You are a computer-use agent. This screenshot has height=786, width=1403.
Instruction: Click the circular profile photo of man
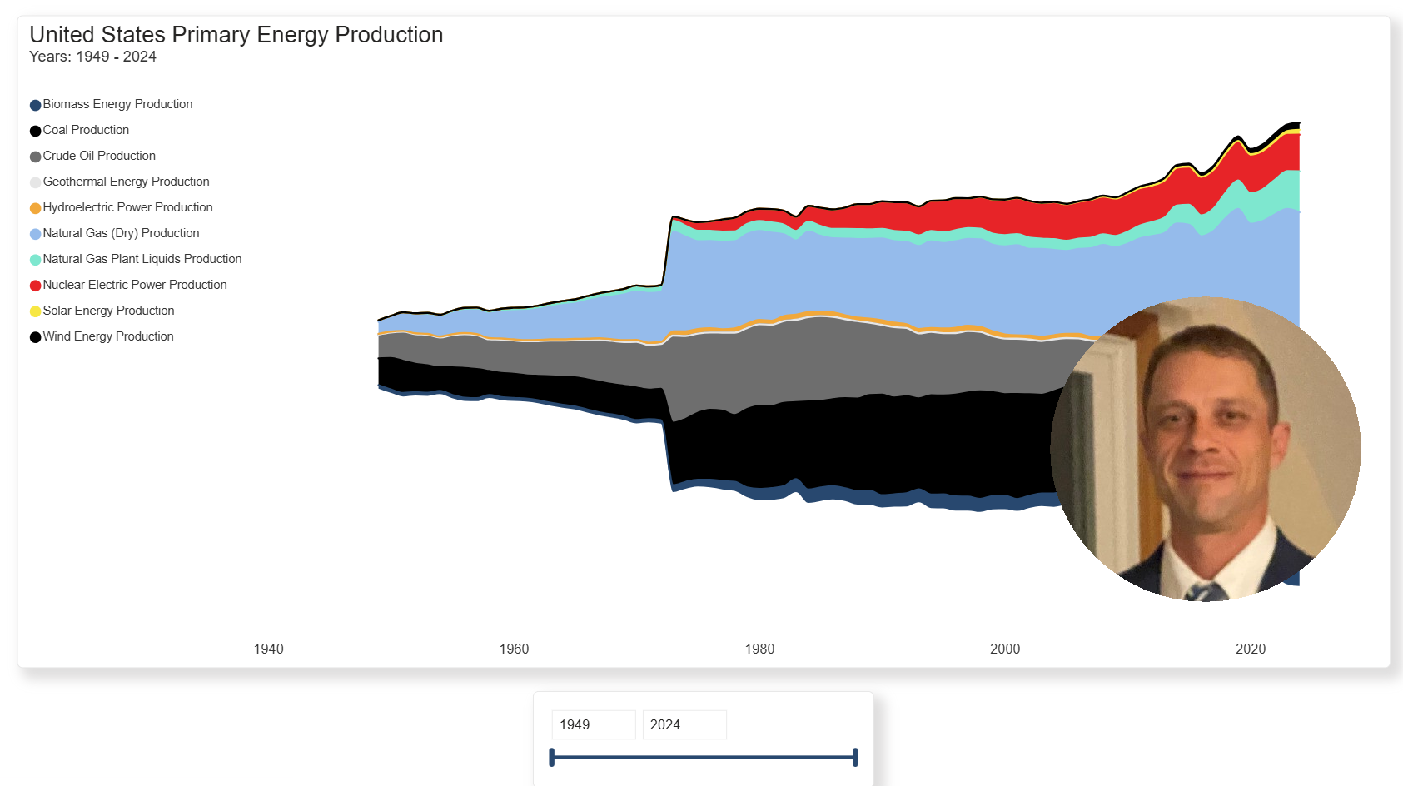coord(1205,449)
